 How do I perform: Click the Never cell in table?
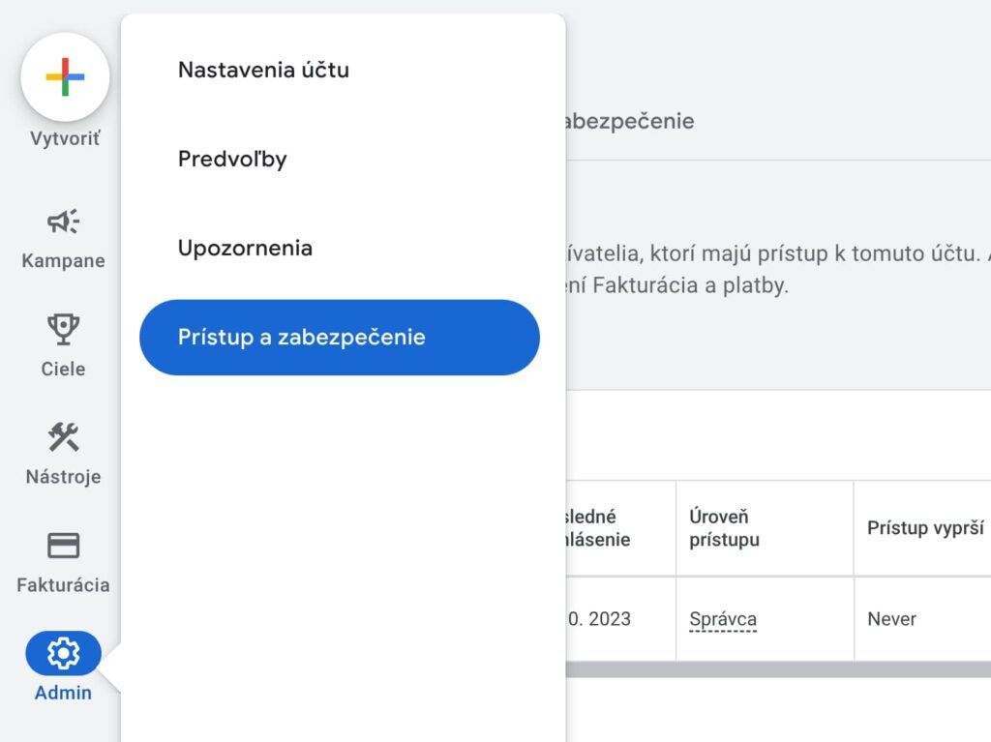tap(891, 619)
